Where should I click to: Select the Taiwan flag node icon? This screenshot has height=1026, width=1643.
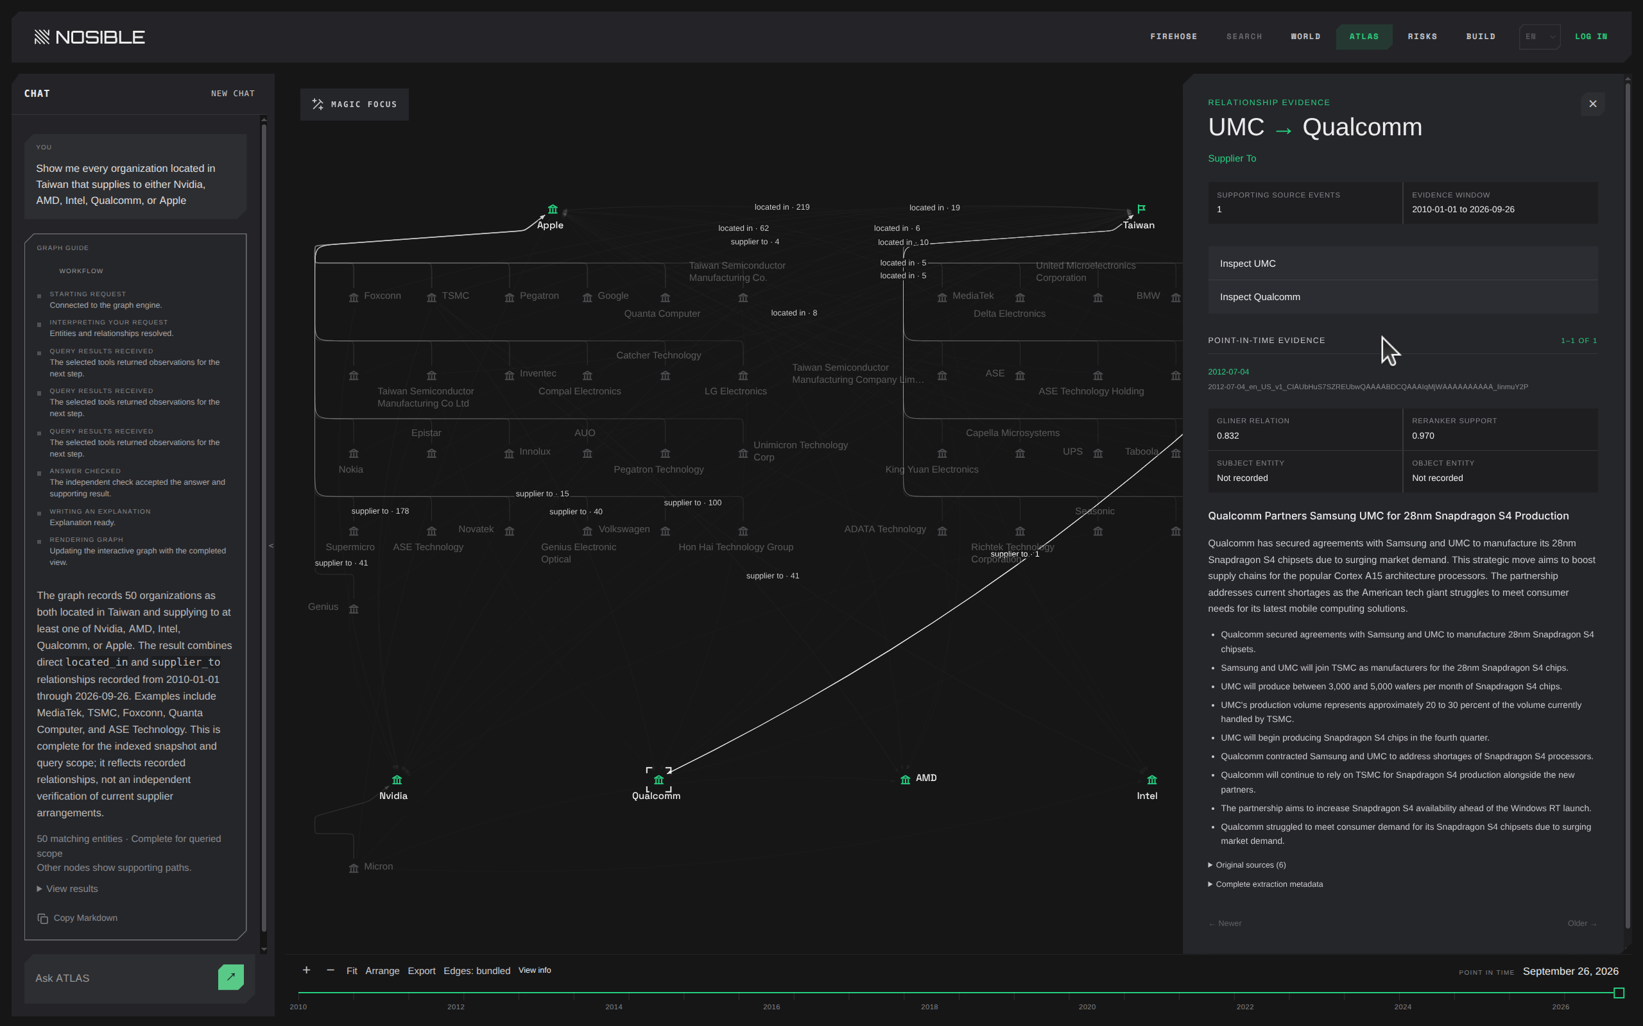tap(1141, 209)
